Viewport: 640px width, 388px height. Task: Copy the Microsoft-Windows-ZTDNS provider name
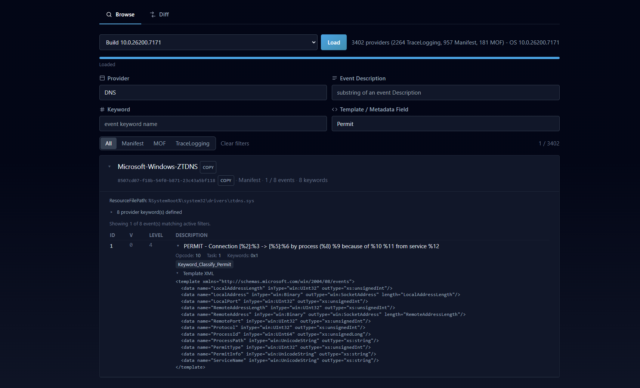click(208, 167)
